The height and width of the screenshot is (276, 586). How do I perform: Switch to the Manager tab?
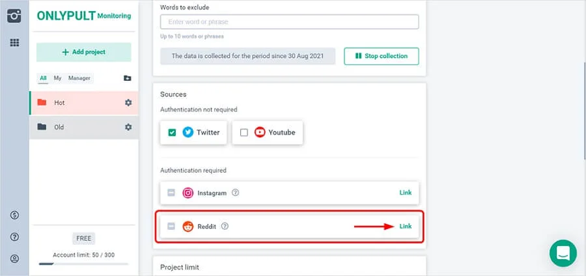[79, 78]
